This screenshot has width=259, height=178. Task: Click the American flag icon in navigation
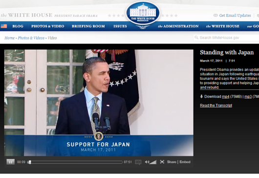(4, 26)
